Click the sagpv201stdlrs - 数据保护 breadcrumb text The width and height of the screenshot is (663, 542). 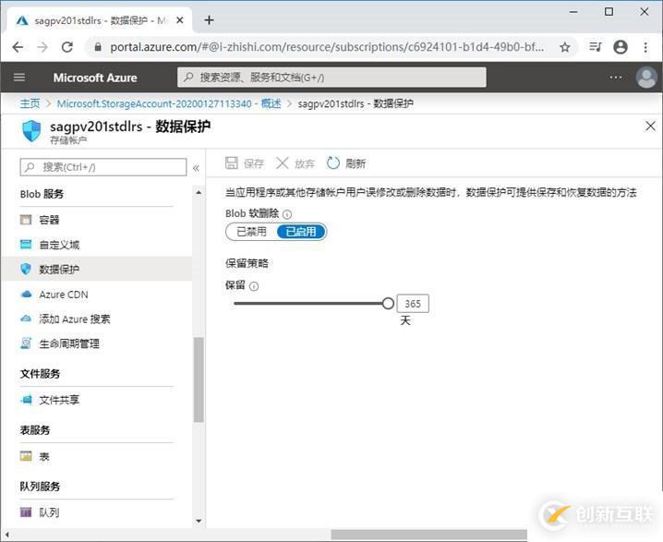point(356,103)
